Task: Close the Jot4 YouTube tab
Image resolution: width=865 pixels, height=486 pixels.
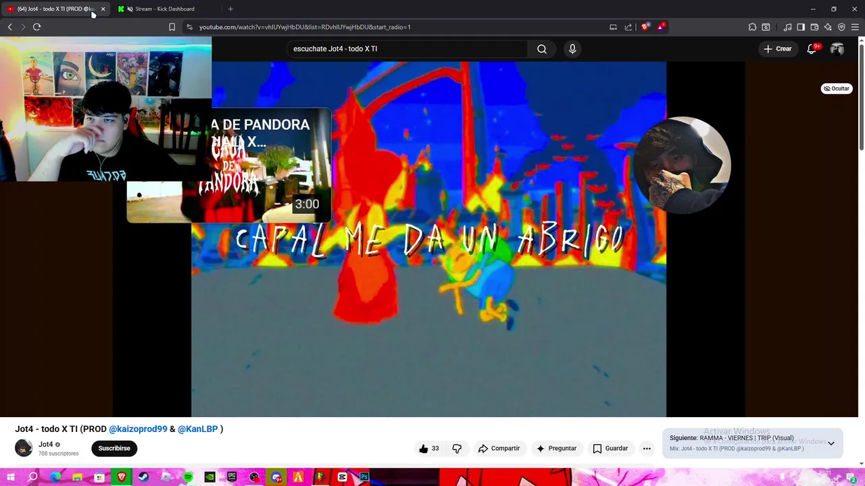Action: pyautogui.click(x=103, y=9)
